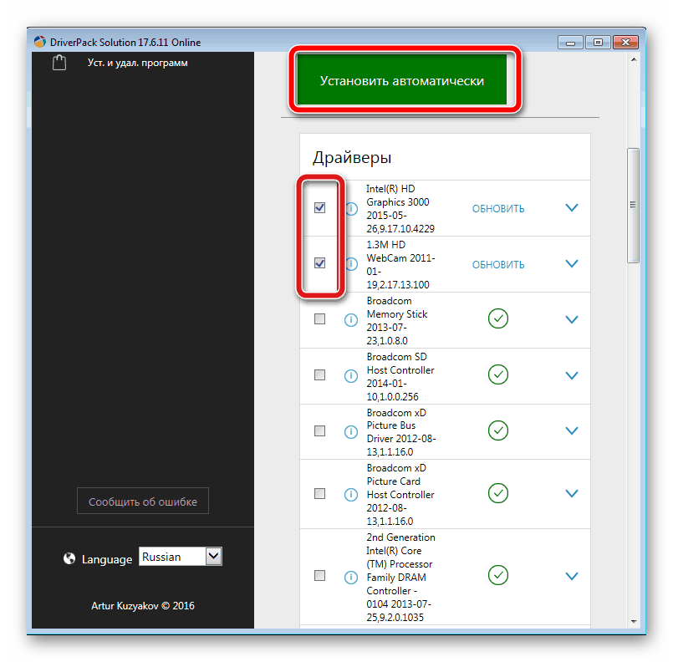Expand Intel HD Graphics 3000 driver details
673x662 pixels.
(x=572, y=208)
